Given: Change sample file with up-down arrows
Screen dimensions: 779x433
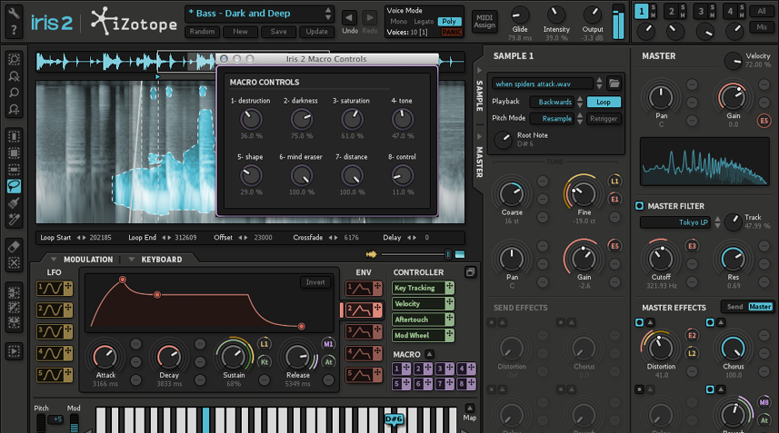Looking at the screenshot, I should 599,84.
